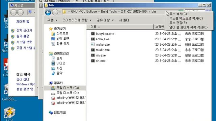Expand dropdown arrow after 2.11-20180428-1604
216x121 pixels.
click(150, 12)
